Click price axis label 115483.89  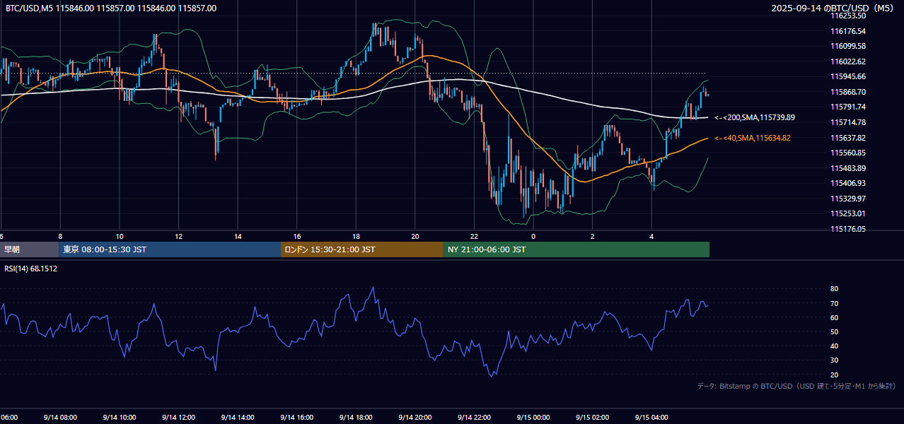tap(848, 168)
